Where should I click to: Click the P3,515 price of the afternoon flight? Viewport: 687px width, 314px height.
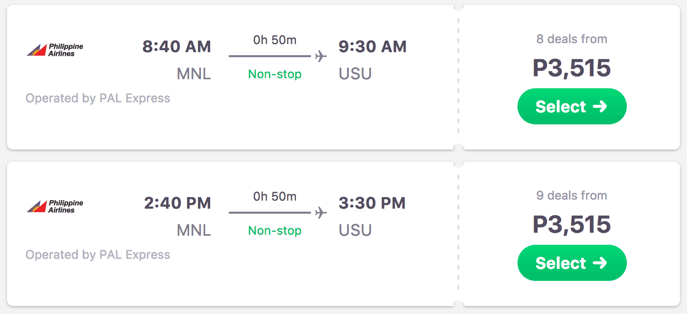click(x=572, y=225)
